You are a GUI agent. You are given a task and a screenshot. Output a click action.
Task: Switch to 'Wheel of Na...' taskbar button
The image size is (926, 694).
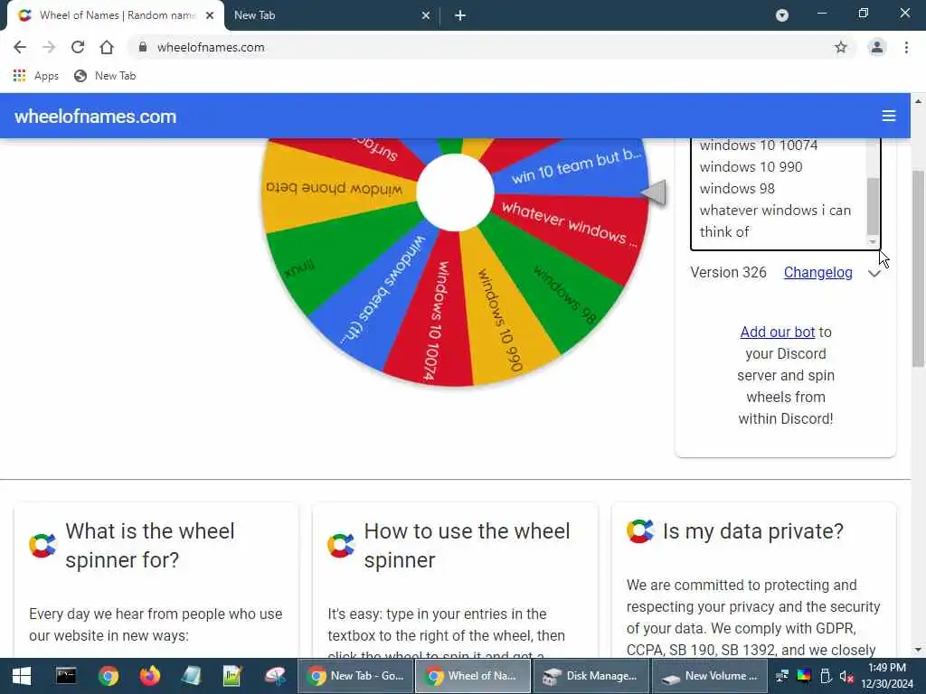pos(473,676)
